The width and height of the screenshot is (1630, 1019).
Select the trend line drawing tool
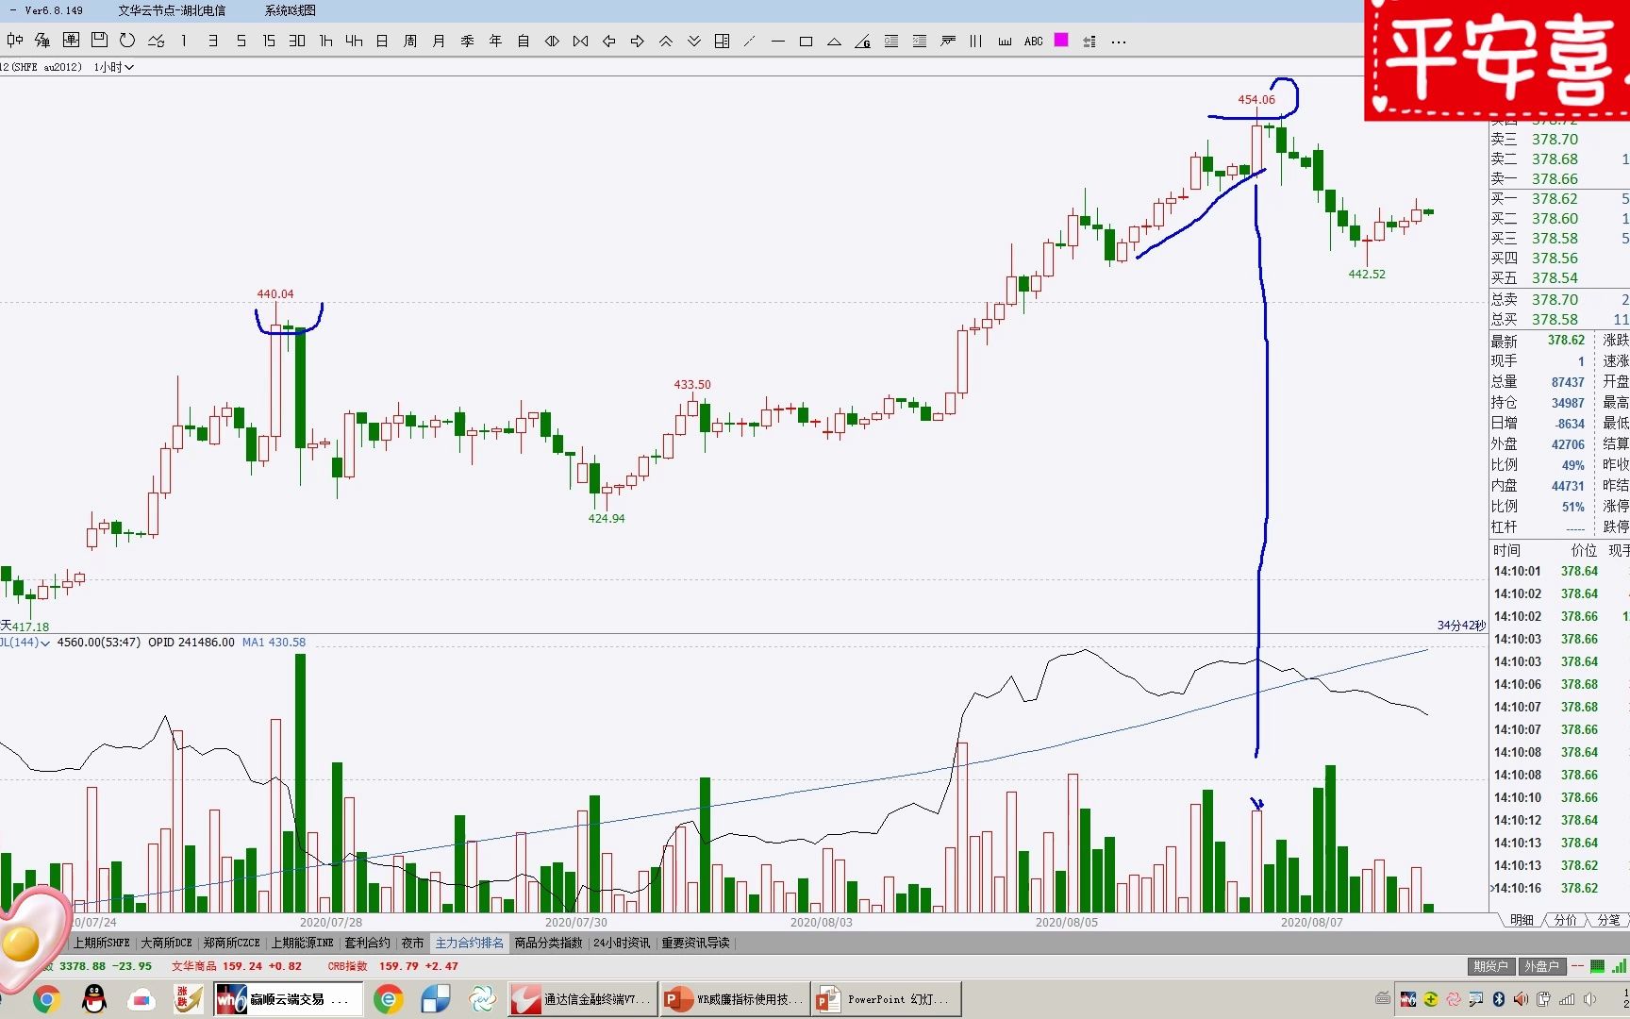coord(750,41)
